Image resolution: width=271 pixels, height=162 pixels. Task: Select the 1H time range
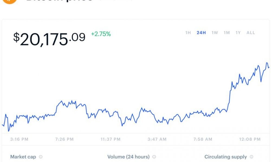[x=188, y=33]
